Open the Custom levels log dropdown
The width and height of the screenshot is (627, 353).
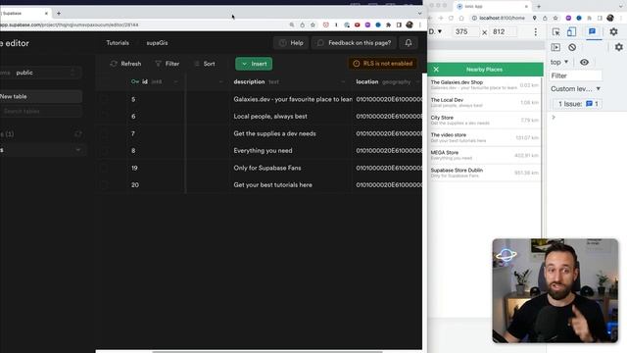point(575,89)
